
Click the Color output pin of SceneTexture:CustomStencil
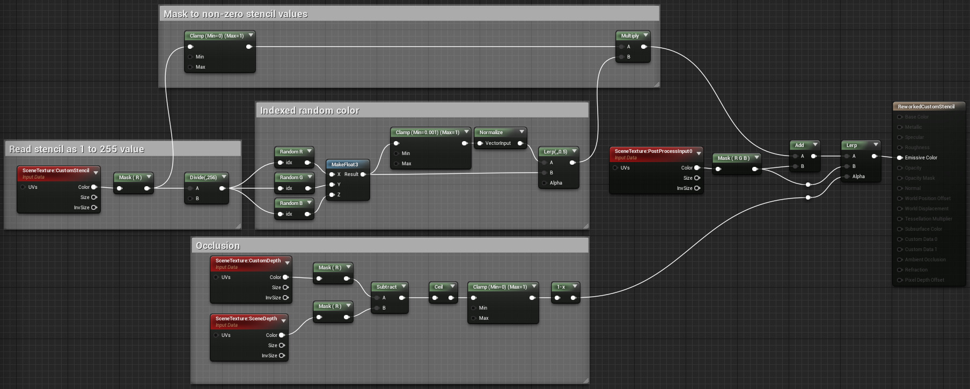[x=94, y=187]
